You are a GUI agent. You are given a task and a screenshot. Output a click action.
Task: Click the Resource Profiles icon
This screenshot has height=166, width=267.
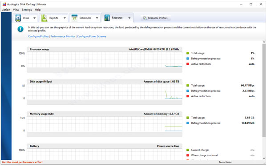click(145, 18)
